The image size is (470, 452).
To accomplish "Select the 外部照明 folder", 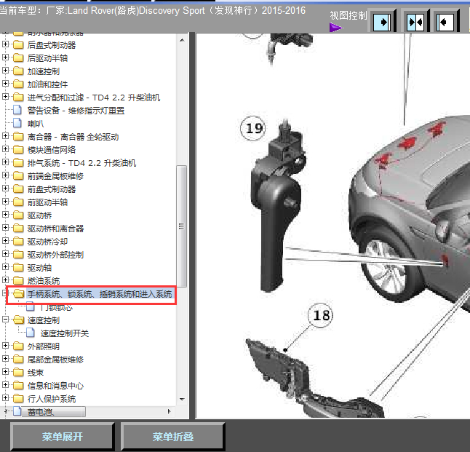I will point(44,346).
